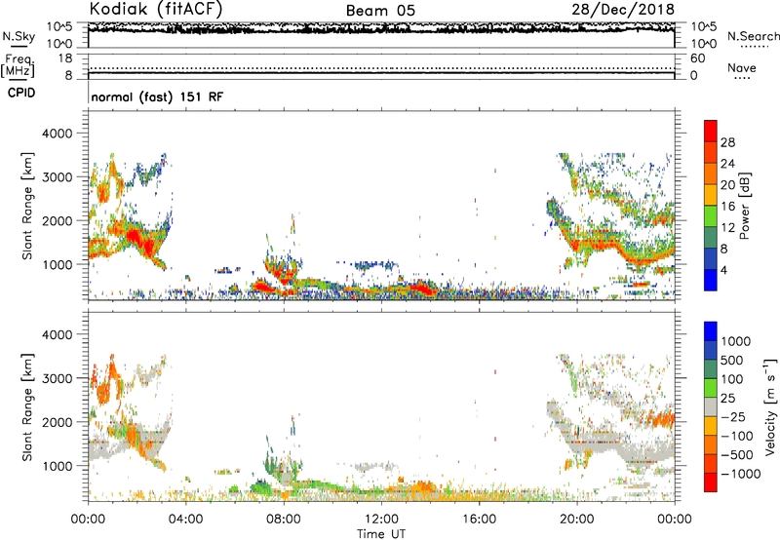Click the 20:00 time axis label

(576, 520)
